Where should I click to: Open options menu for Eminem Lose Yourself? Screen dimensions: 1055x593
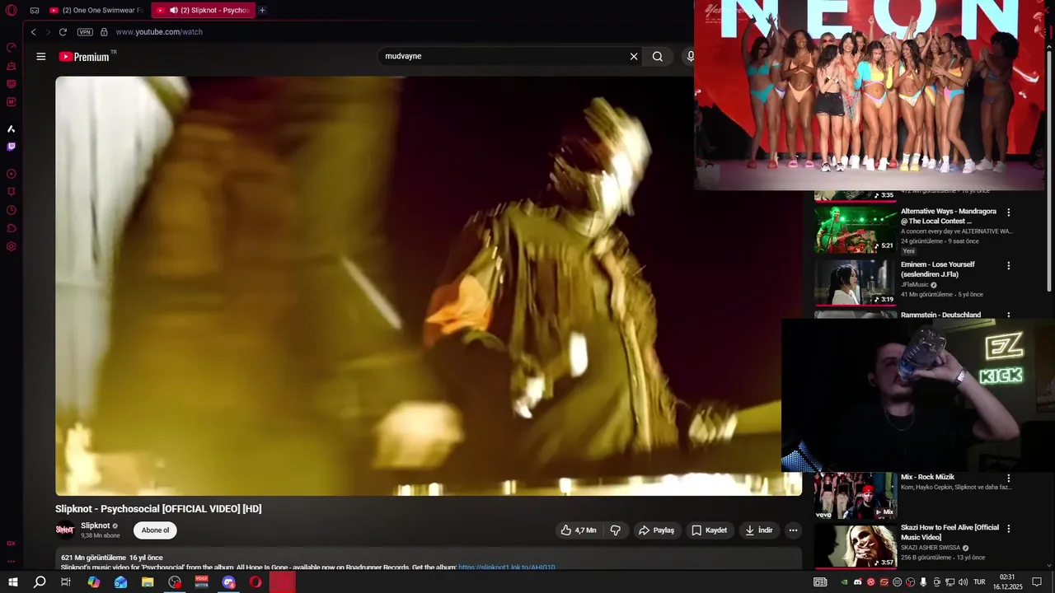coord(1008,265)
